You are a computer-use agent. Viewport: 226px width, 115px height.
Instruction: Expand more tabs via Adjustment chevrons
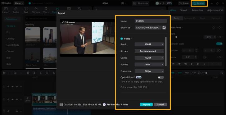(222, 10)
